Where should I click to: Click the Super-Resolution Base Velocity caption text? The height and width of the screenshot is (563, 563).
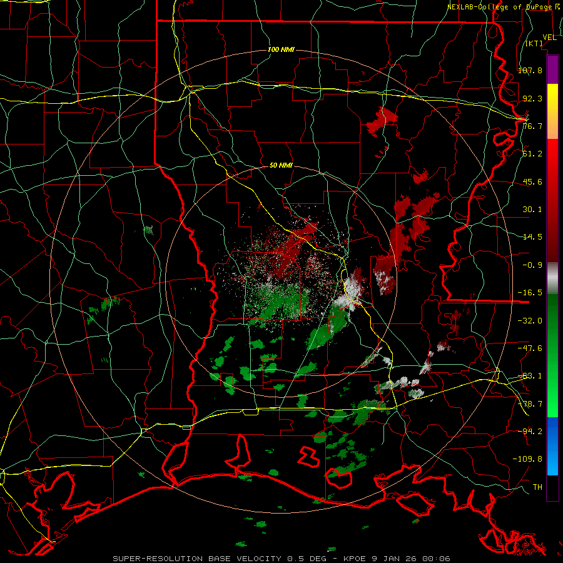tap(281, 559)
